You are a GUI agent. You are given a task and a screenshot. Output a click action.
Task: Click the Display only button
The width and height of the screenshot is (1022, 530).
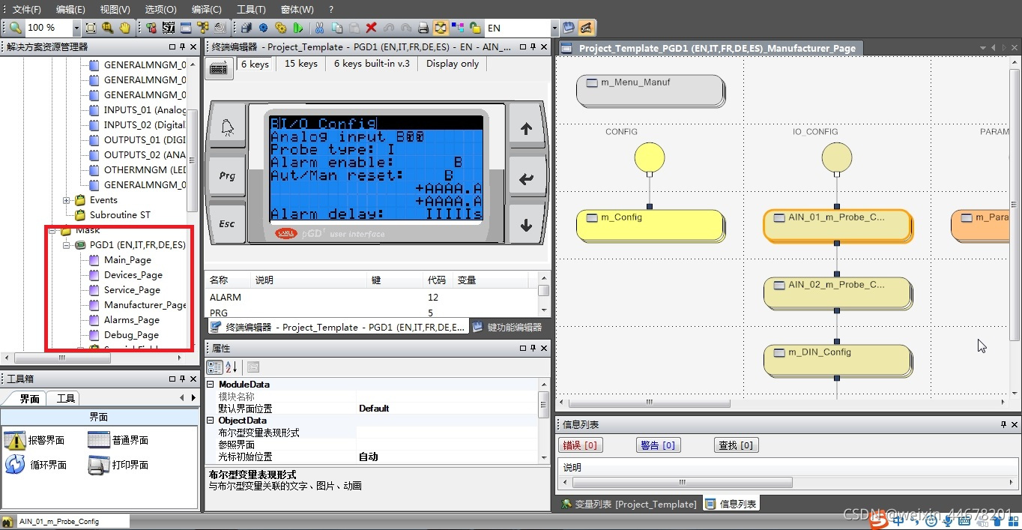pyautogui.click(x=451, y=64)
